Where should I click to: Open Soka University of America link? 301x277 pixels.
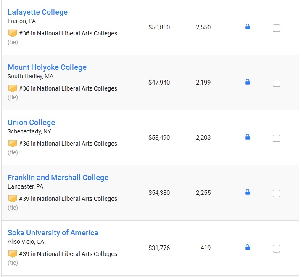[x=53, y=233]
